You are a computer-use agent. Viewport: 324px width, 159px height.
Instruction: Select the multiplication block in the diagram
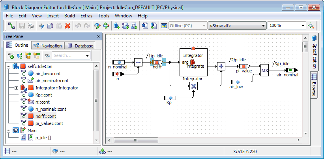click(194, 86)
